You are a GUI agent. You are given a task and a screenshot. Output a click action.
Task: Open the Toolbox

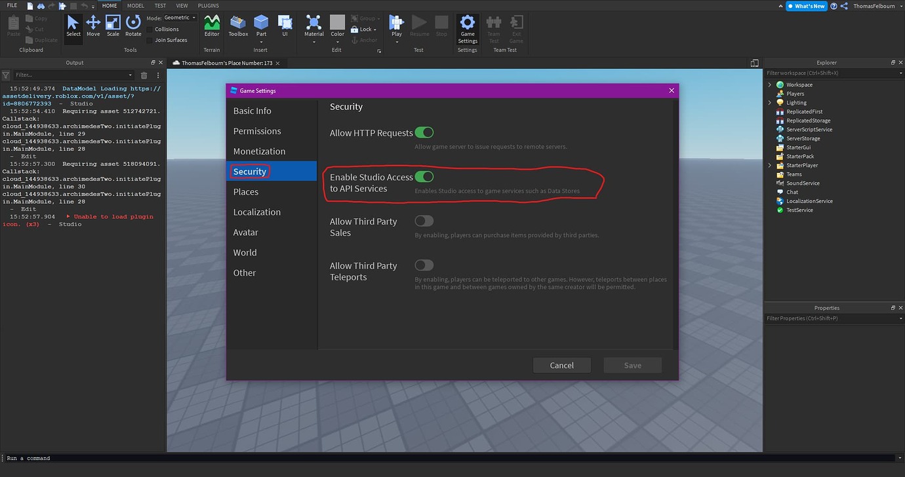click(238, 26)
